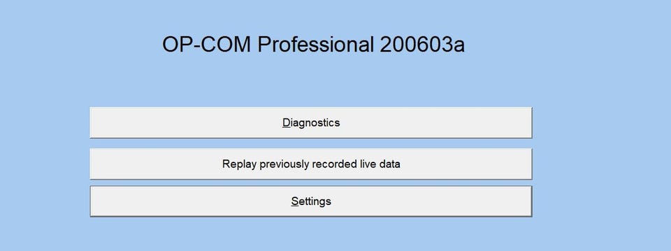
Task: Select the OP-COM Professional 200603a title
Action: (x=313, y=45)
